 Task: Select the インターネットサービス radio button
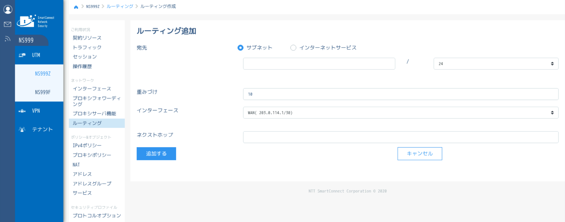point(293,48)
